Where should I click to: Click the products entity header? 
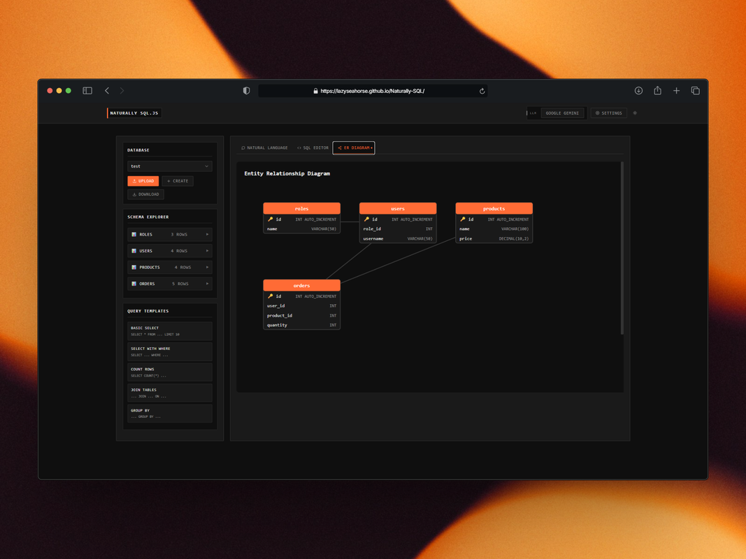point(494,209)
